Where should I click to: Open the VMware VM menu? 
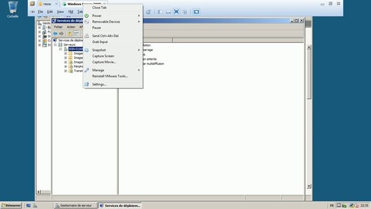(71, 12)
